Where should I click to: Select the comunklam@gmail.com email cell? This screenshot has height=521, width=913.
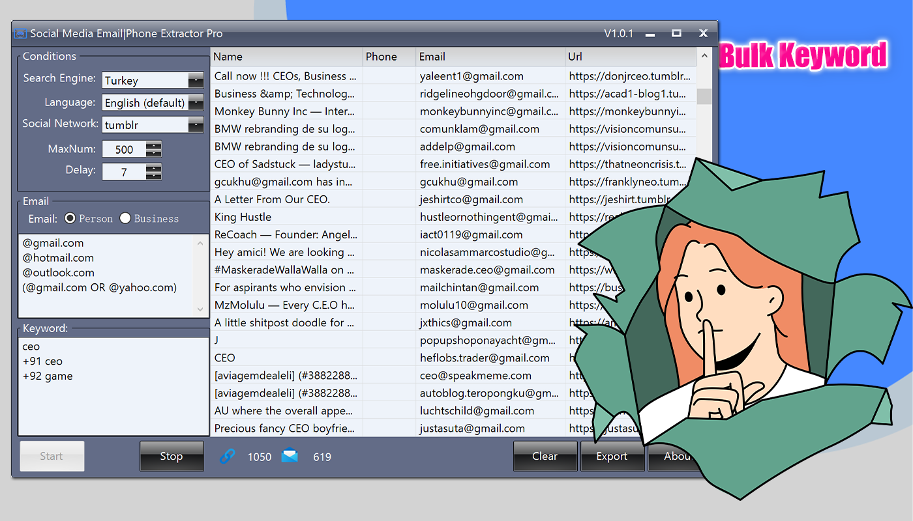coord(490,129)
